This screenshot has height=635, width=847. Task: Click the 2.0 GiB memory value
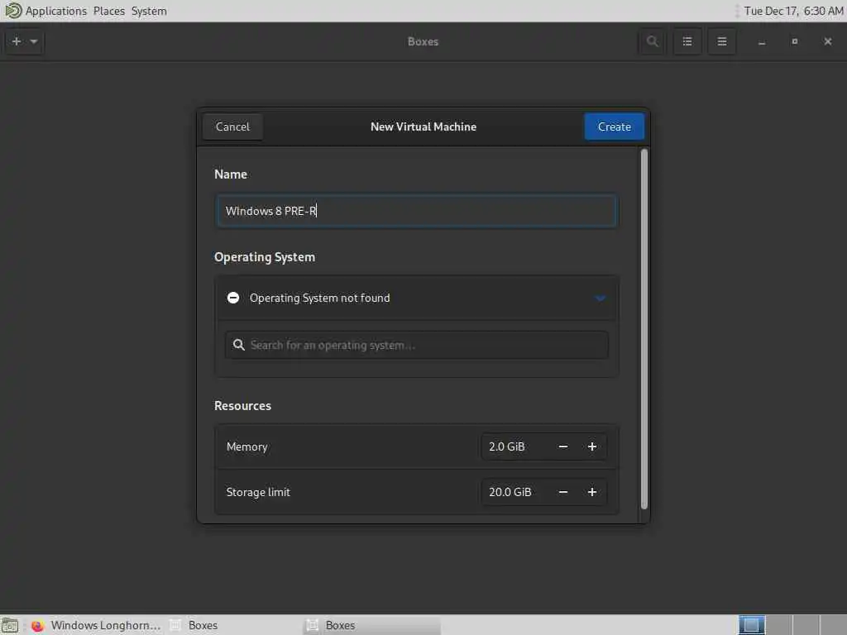coord(507,447)
